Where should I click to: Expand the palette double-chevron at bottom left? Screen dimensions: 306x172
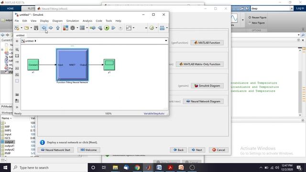tap(17, 107)
